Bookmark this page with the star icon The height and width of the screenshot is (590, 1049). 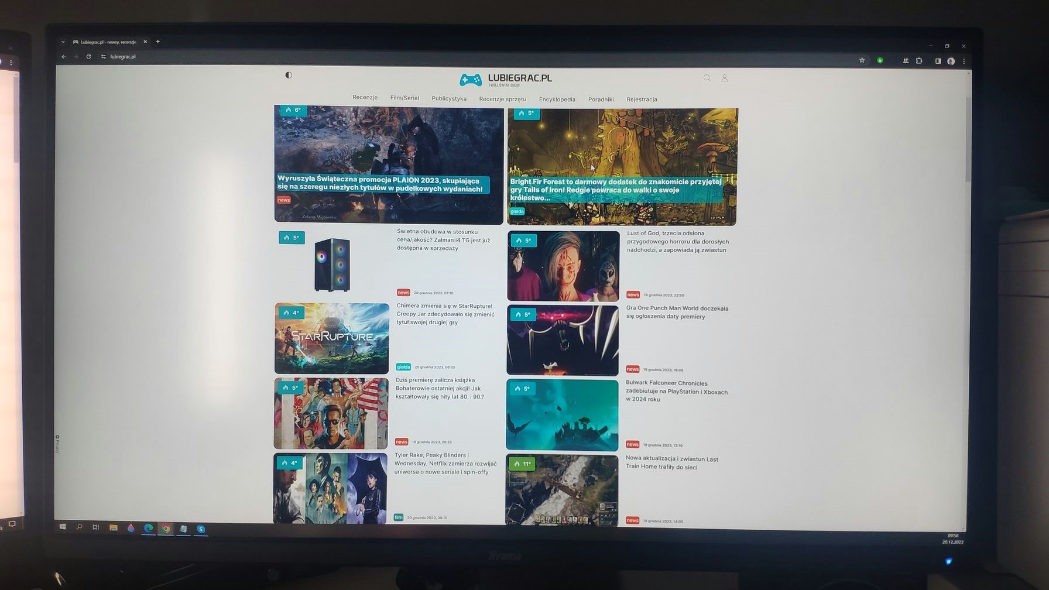(862, 60)
